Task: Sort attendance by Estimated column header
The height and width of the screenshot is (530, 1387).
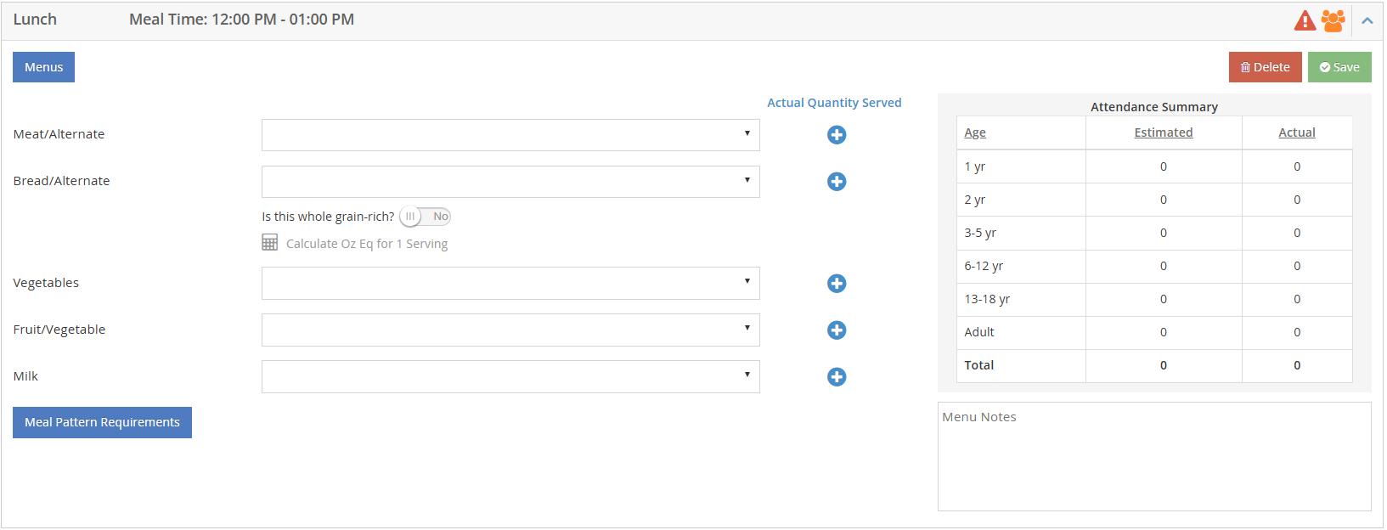Action: click(x=1163, y=132)
